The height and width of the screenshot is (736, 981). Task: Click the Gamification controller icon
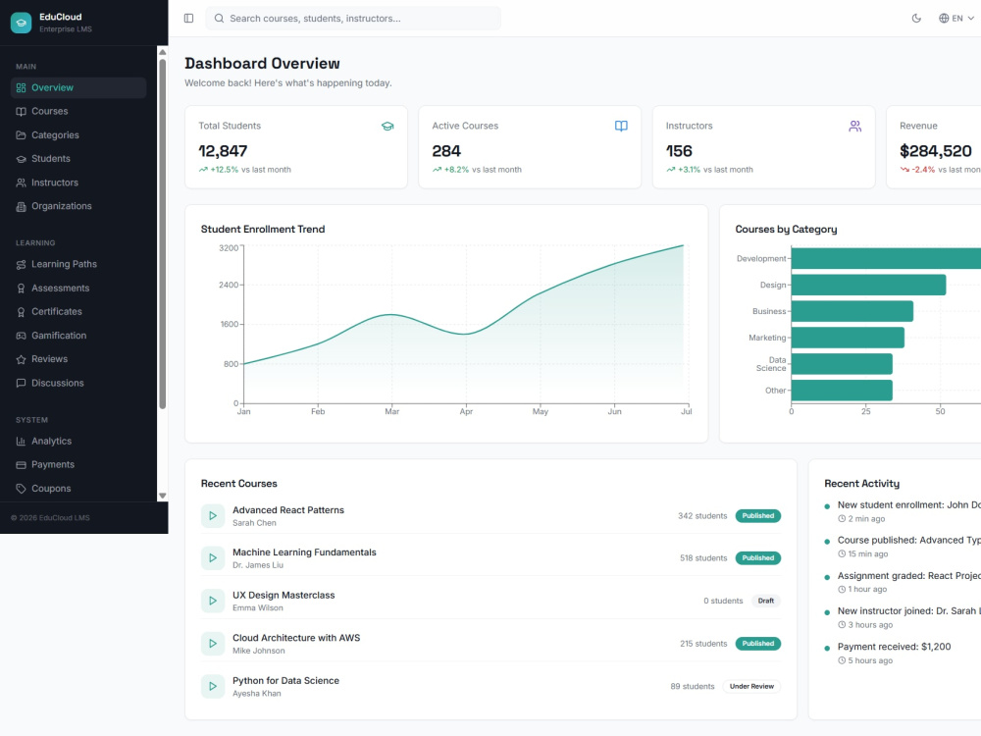click(21, 336)
